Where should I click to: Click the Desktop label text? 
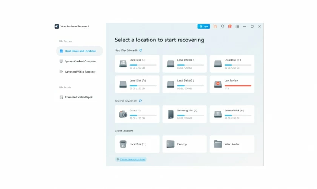point(182,144)
